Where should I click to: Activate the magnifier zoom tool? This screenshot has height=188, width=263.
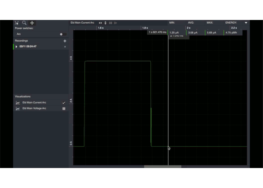click(24, 23)
